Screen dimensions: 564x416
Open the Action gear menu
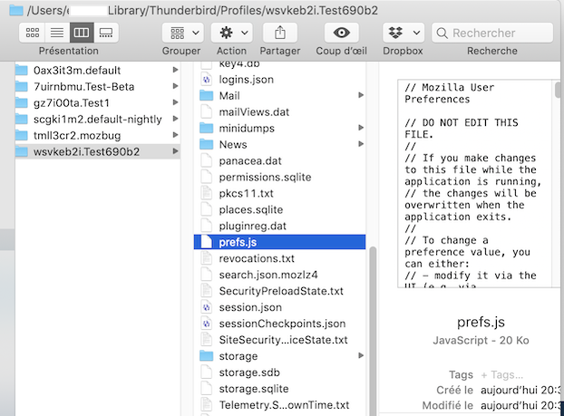pos(232,33)
